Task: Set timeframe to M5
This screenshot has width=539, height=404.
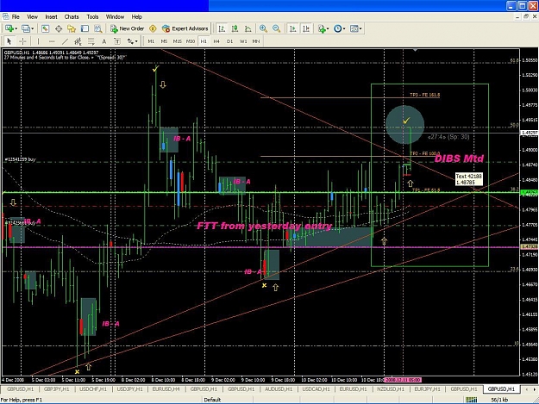Action: [x=164, y=41]
